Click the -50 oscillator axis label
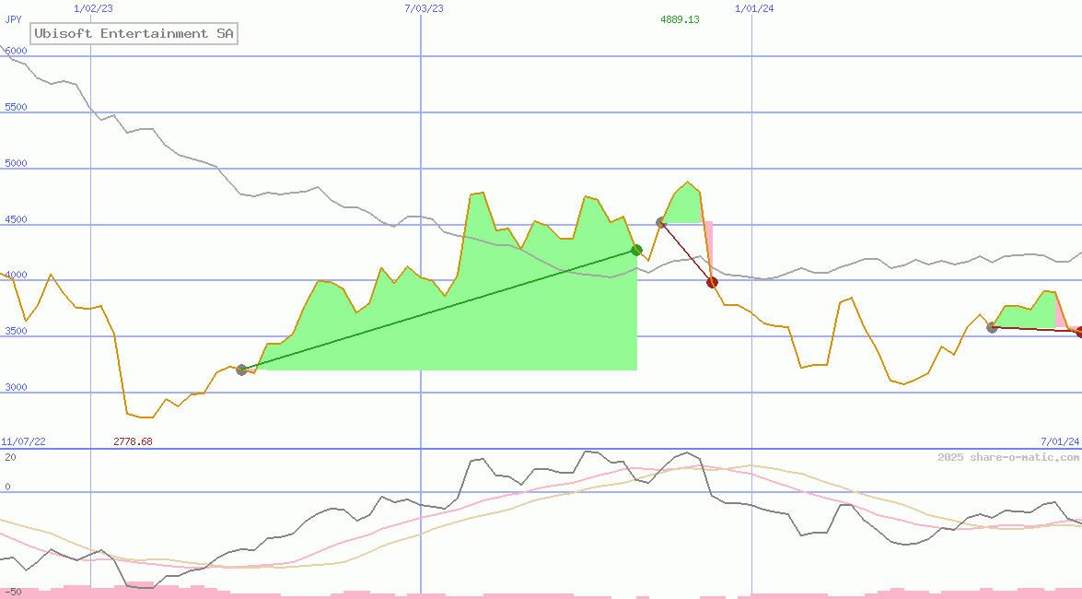 (12, 591)
